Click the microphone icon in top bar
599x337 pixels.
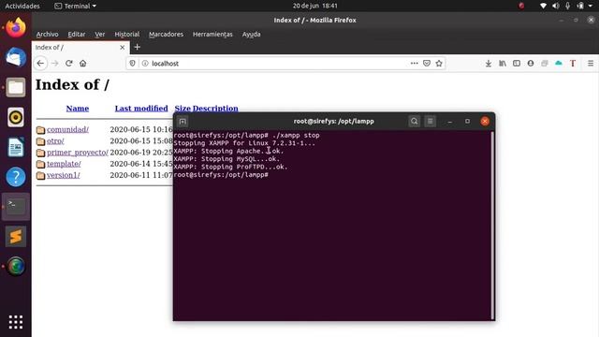568,6
